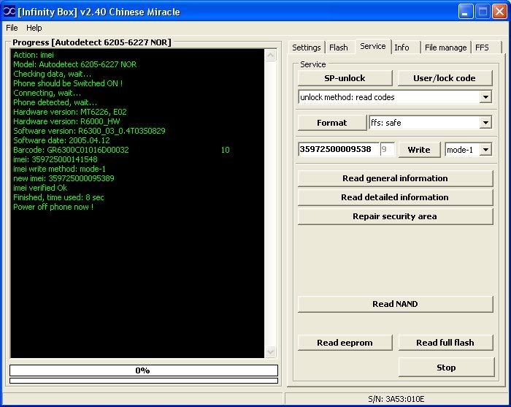This screenshot has width=511, height=407.
Task: Click the Write IMEI button
Action: coord(419,150)
